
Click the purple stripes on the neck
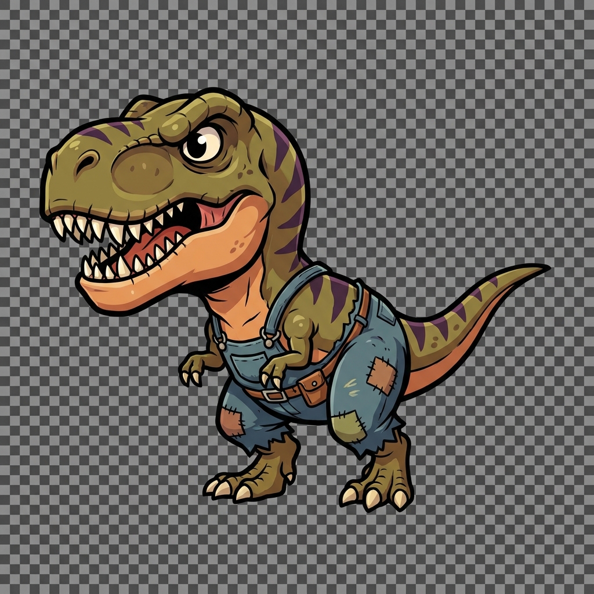tap(290, 191)
